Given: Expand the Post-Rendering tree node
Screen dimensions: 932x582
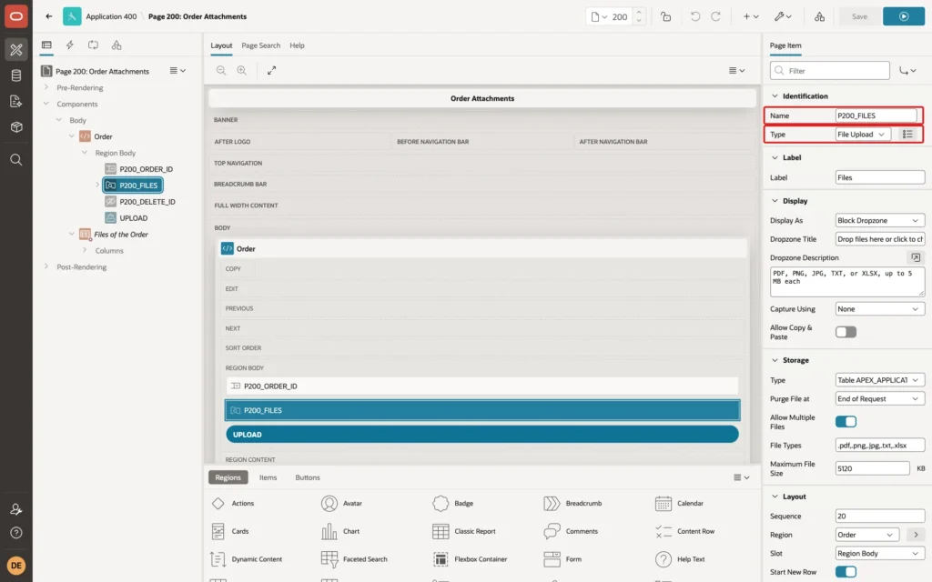Looking at the screenshot, I should (46, 266).
